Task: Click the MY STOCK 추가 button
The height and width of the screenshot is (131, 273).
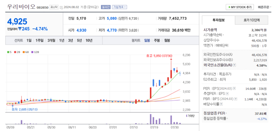Action: click(x=240, y=7)
